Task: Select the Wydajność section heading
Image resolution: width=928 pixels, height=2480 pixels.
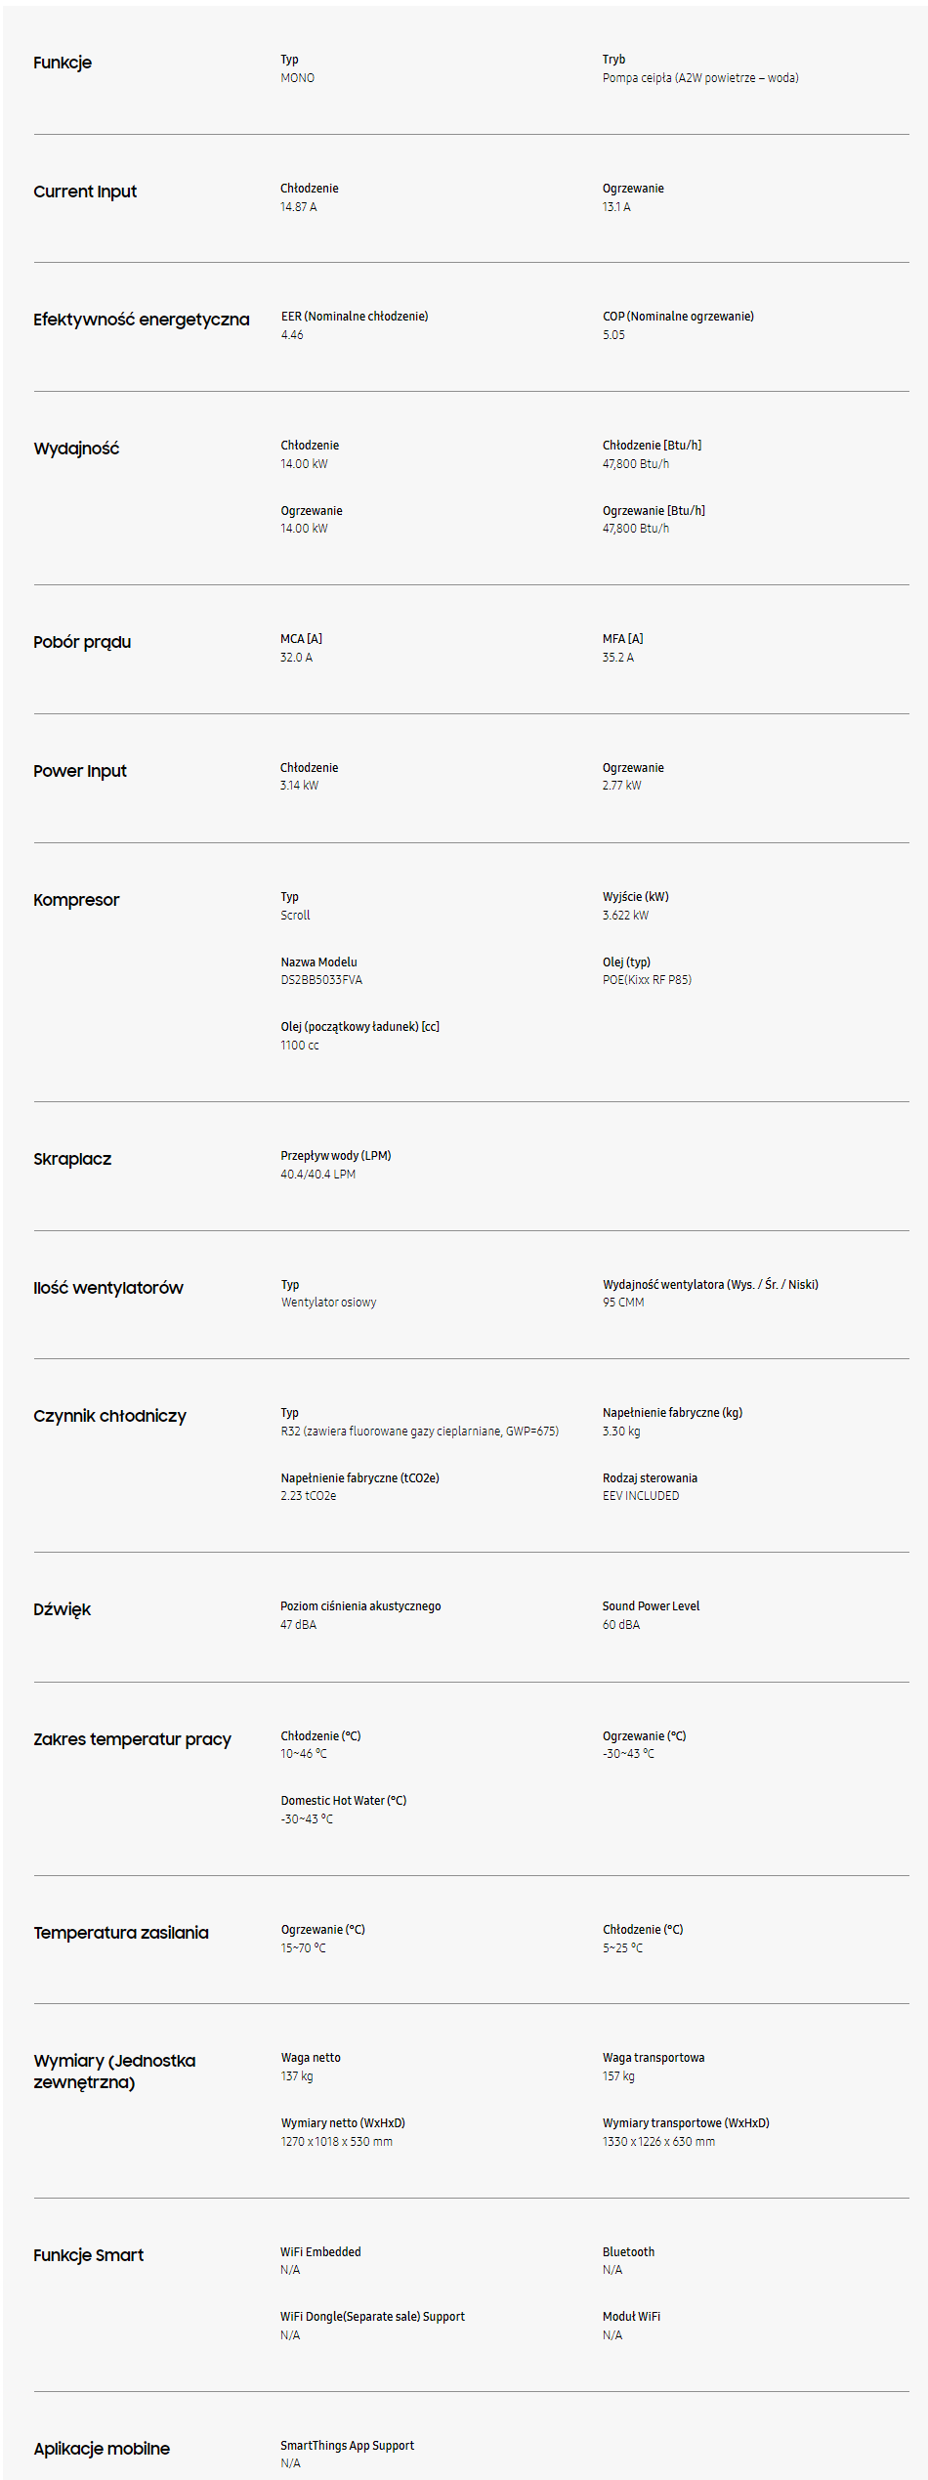Action: (76, 449)
